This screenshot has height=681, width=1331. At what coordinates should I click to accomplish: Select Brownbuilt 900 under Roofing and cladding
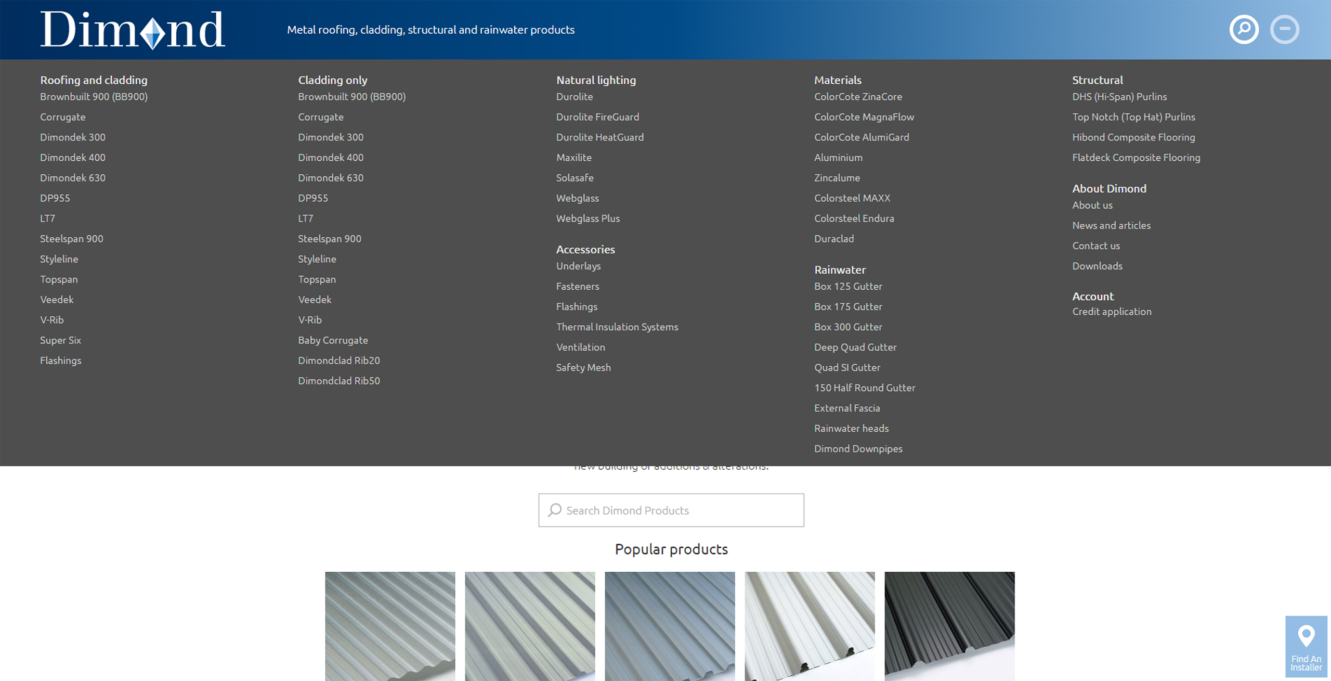coord(94,97)
